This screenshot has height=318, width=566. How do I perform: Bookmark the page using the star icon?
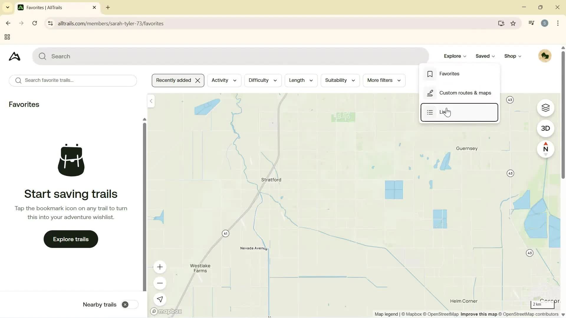[x=513, y=23]
